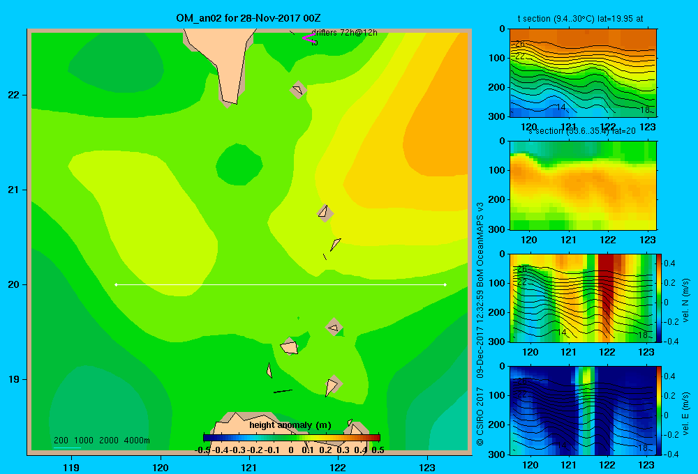Click longitude 121 below the s section
Viewport: 698px width, 474px height.
(568, 240)
